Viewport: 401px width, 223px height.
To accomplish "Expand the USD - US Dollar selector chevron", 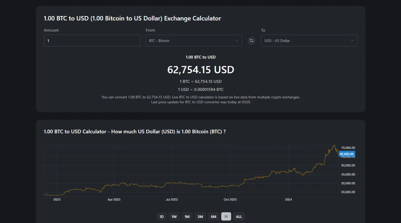I will [352, 40].
